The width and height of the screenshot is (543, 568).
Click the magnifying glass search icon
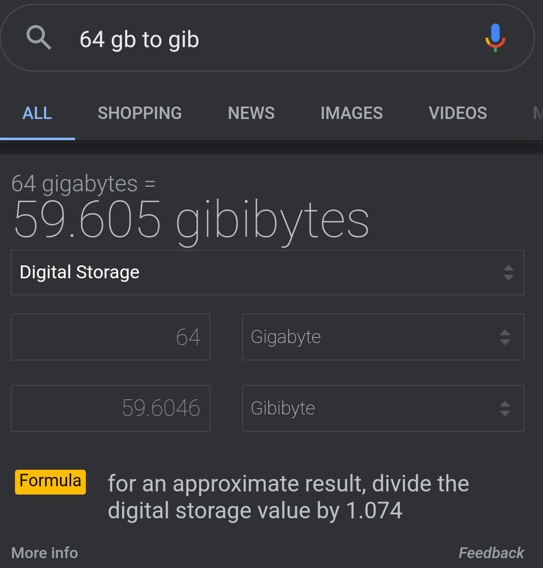click(39, 38)
